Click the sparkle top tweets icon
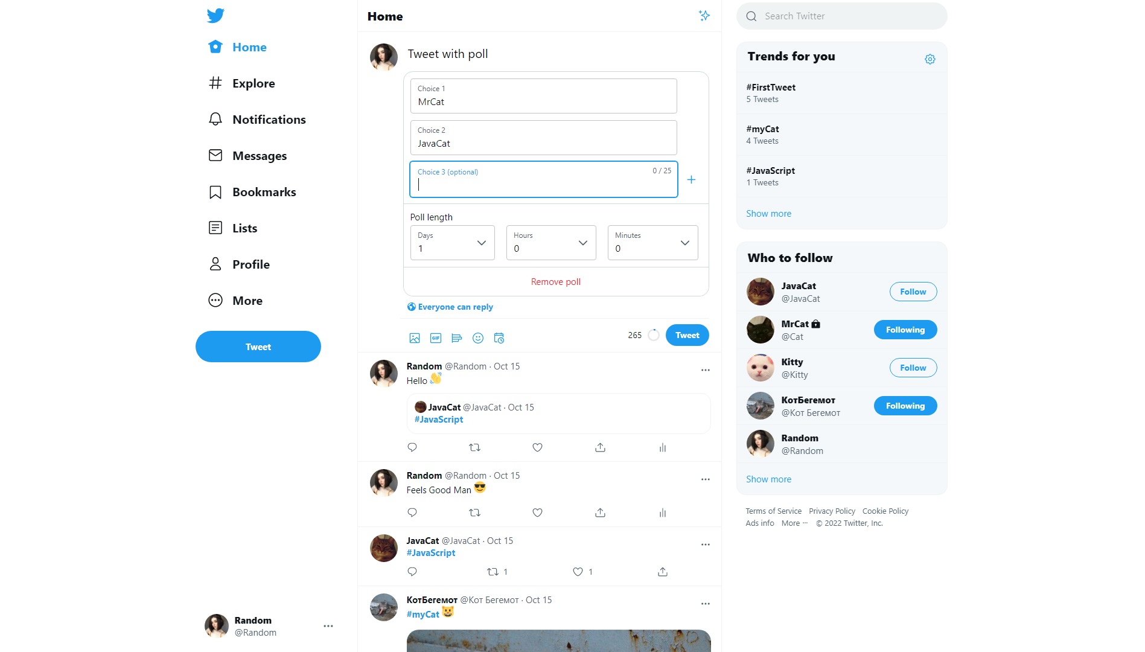The width and height of the screenshot is (1145, 652). pyautogui.click(x=704, y=16)
